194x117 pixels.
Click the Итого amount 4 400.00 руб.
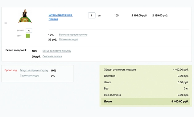coord(180,102)
